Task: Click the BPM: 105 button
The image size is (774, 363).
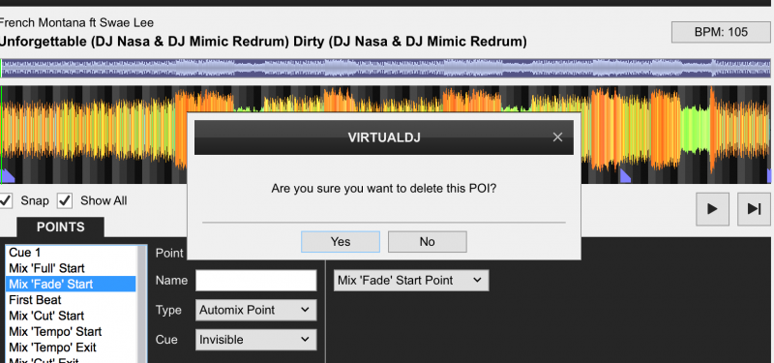Action: pos(721,33)
